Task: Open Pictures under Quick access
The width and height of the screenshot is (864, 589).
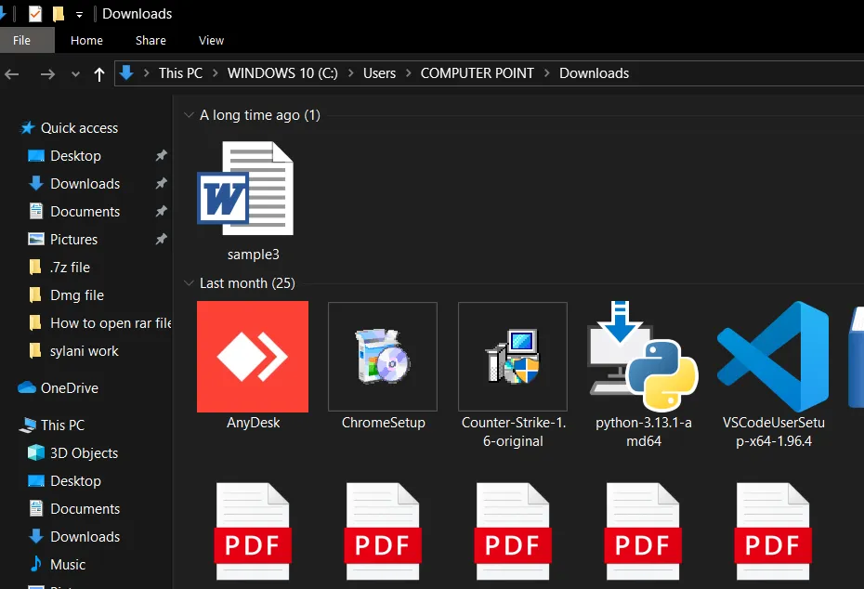Action: tap(73, 240)
